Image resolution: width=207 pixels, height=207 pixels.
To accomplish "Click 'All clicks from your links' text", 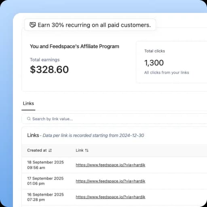I will click(x=167, y=72).
